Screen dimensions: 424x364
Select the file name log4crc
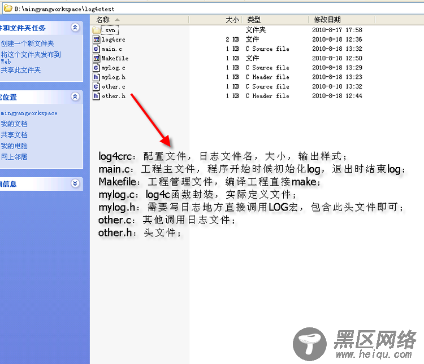pos(113,40)
